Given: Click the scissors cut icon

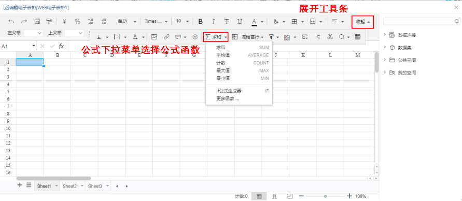Looking at the screenshot, I should 330,37.
